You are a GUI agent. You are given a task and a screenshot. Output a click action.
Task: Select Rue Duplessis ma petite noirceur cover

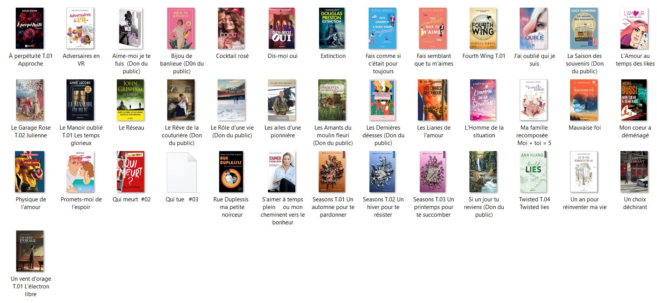(x=231, y=172)
